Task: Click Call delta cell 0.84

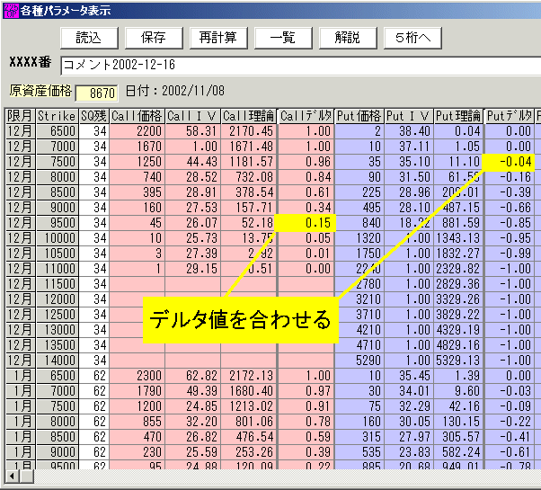Action: pos(306,177)
